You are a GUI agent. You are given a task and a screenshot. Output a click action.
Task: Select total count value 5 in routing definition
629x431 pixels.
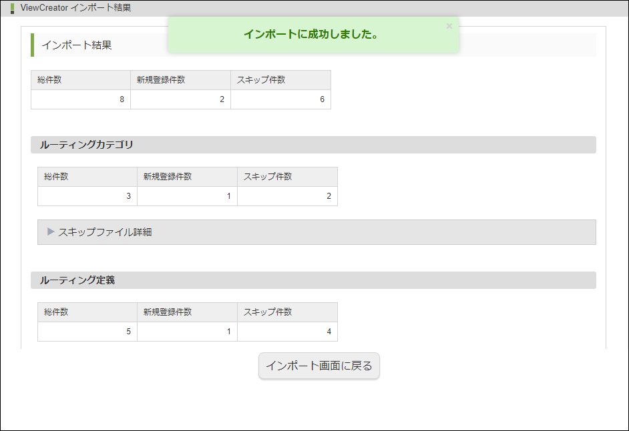coord(129,332)
